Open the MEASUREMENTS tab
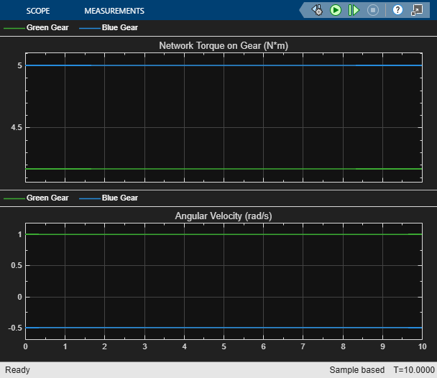 pyautogui.click(x=114, y=11)
